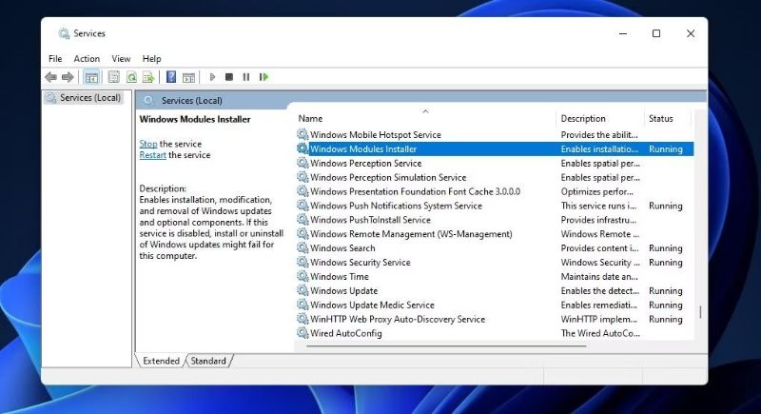Click the Export List toolbar icon
Viewport: 761px width, 414px height.
tap(149, 77)
